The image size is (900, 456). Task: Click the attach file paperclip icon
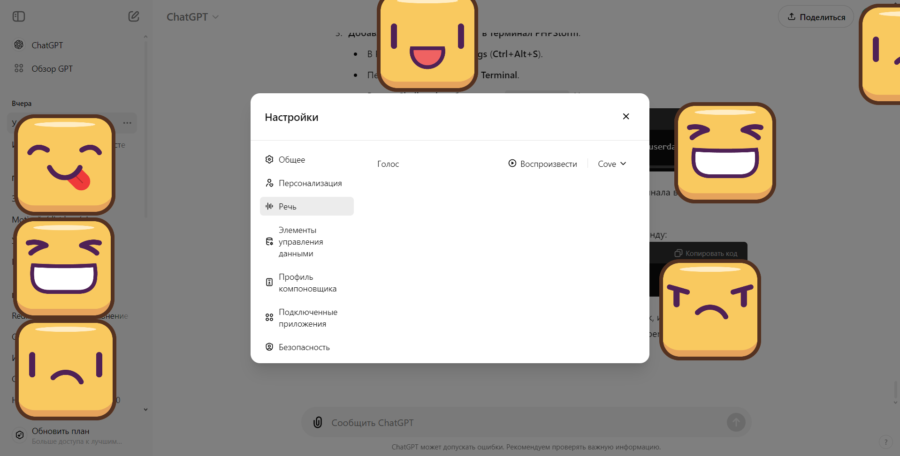[318, 422]
